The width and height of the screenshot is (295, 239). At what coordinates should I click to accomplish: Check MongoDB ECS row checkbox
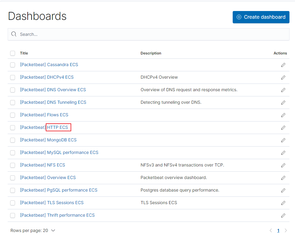[13, 140]
